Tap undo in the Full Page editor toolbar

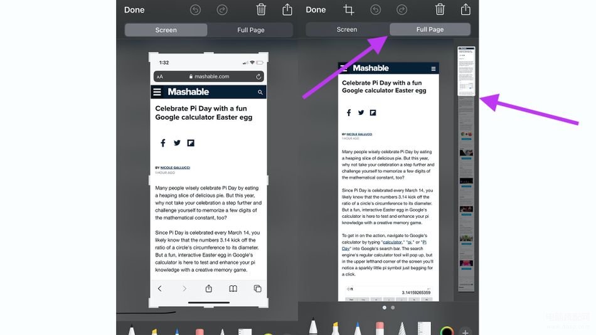tap(376, 10)
